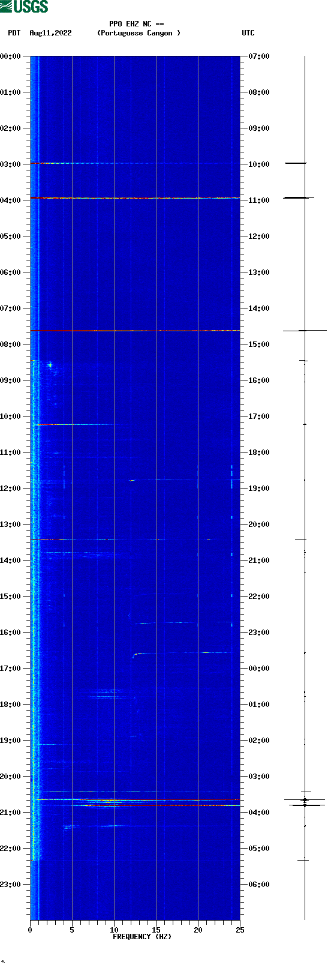Click the 11:00 UTC time label

click(x=259, y=200)
